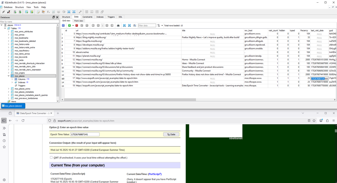Click the frecency column header
The width and height of the screenshot is (337, 183).
pyautogui.click(x=304, y=30)
